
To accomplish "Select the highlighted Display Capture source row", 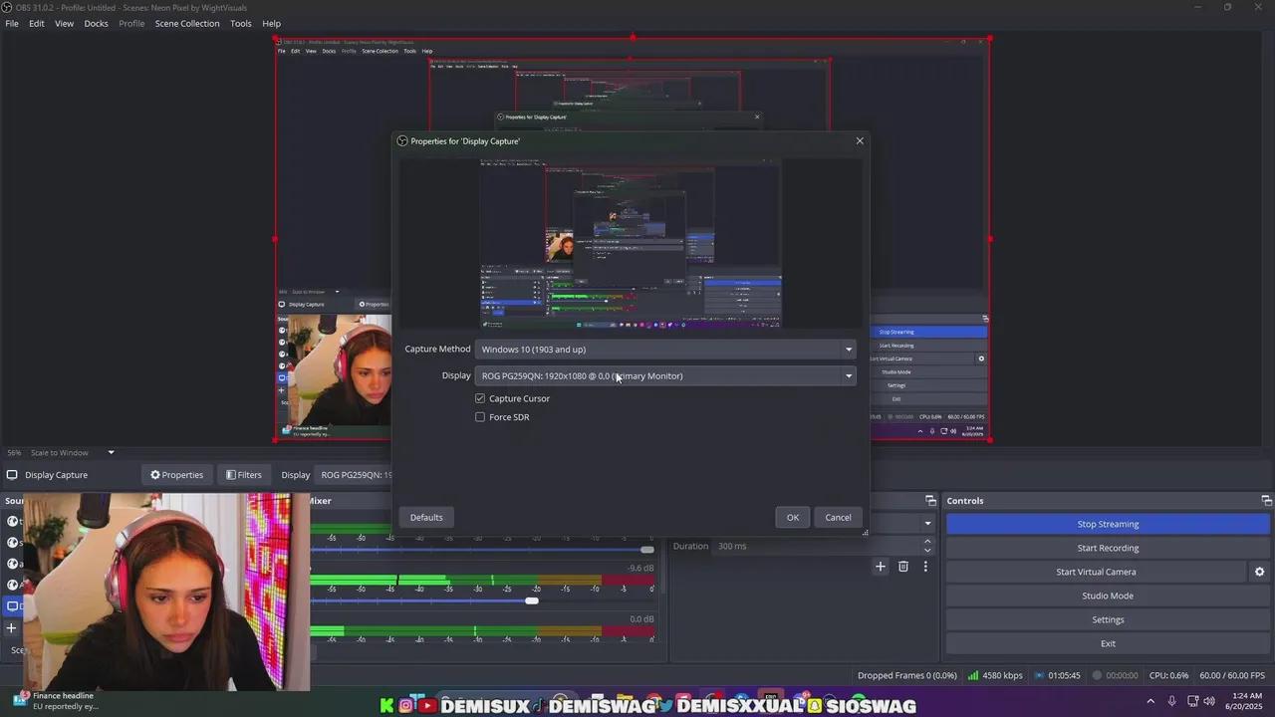I will [13, 605].
